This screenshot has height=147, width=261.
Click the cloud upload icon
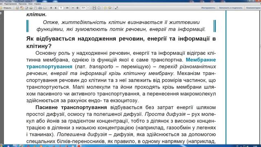coord(31,8)
